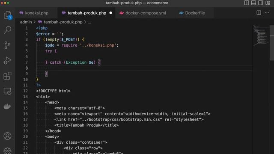The height and width of the screenshot is (154, 274).
Task: Click the 'Tambah Produk' title text
Action: coord(85,125)
